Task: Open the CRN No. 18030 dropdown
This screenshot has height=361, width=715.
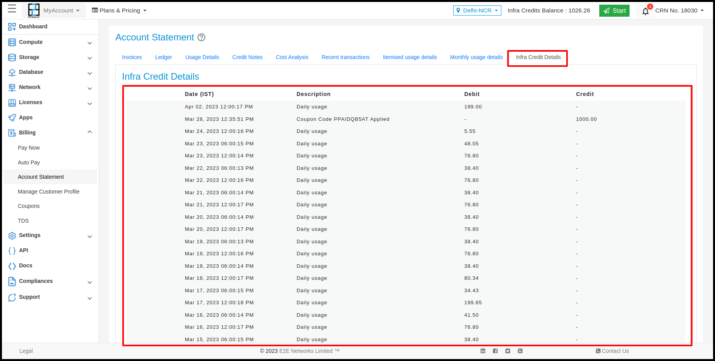Action: pyautogui.click(x=679, y=10)
